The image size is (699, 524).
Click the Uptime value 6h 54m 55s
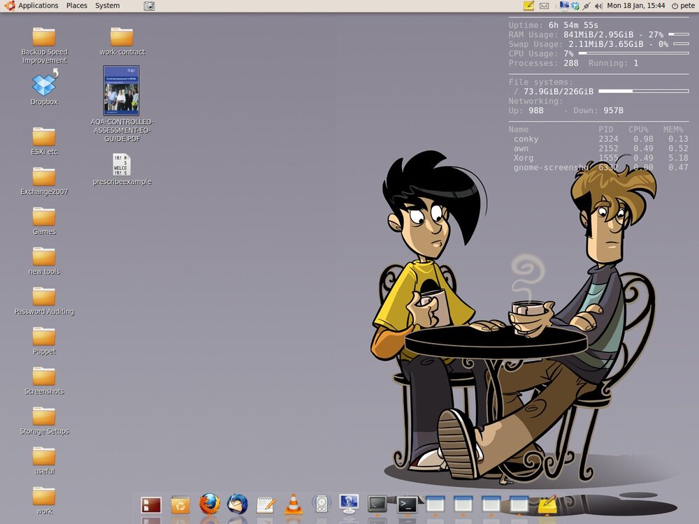point(573,25)
